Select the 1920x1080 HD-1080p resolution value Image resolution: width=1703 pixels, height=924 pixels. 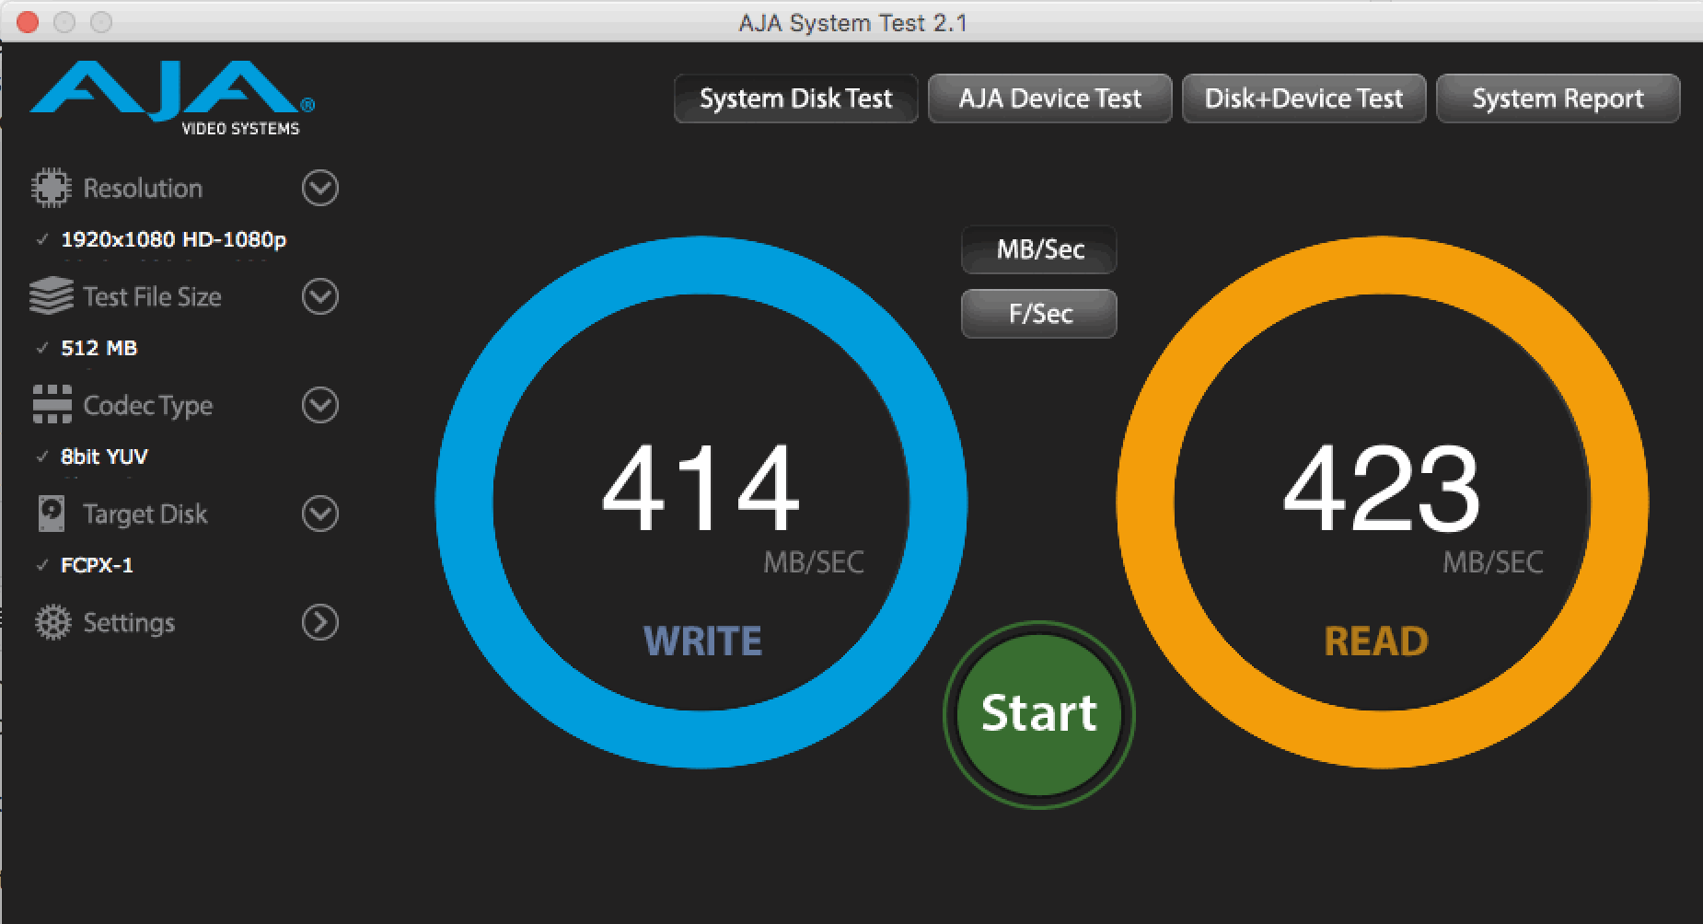[173, 240]
